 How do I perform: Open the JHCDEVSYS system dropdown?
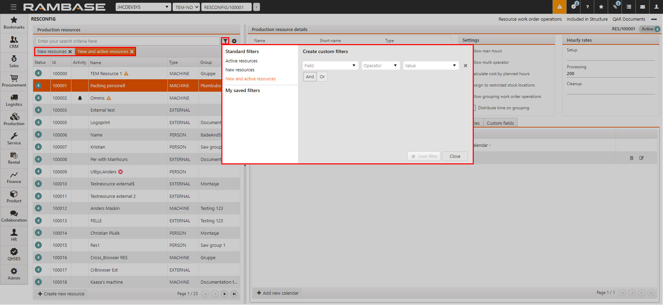143,7
